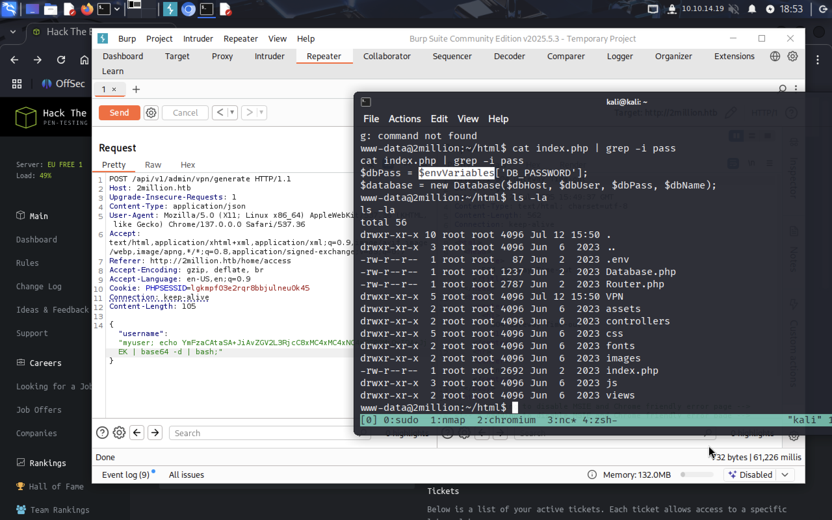Click previous match arrow in request search bar
Viewport: 832px width, 520px height.
[x=137, y=433]
